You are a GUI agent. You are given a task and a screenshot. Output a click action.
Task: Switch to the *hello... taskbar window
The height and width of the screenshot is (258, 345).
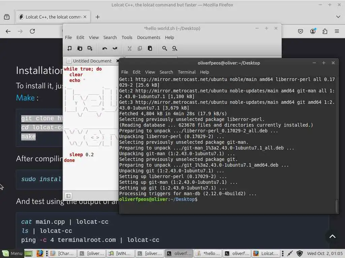pos(208,253)
